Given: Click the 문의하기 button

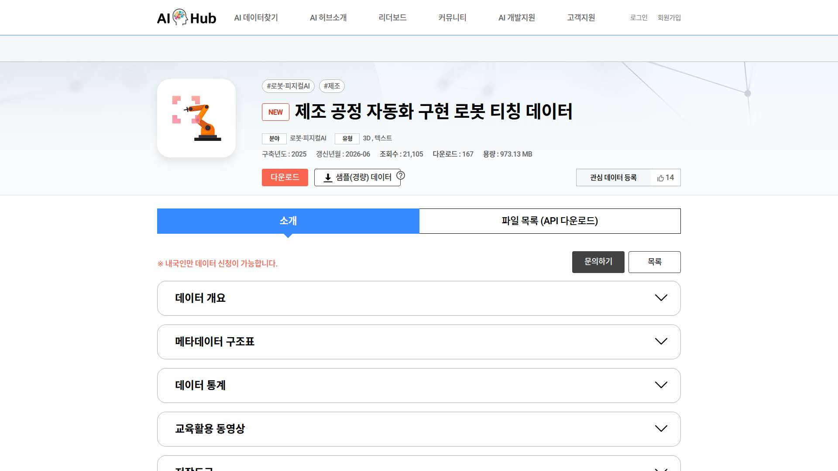Looking at the screenshot, I should (x=598, y=262).
